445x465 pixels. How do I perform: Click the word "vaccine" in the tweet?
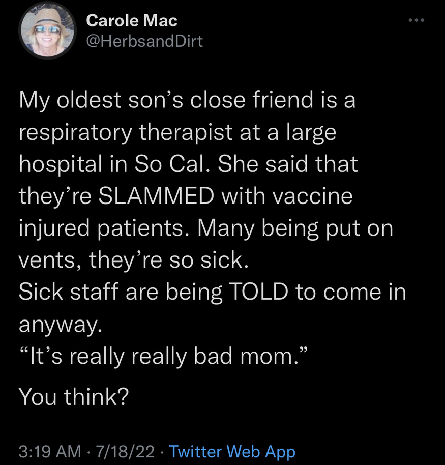click(315, 196)
